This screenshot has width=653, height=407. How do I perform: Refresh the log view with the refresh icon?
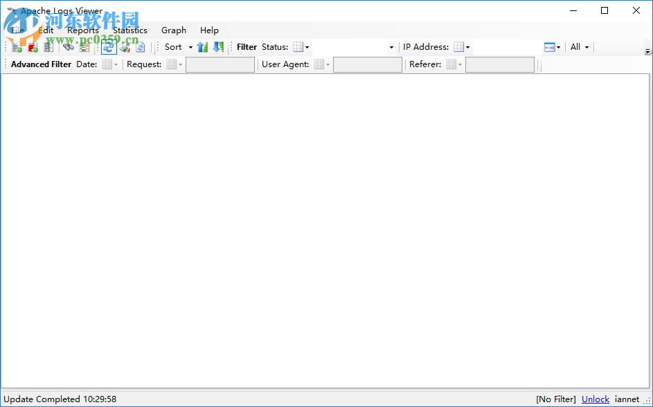pyautogui.click(x=109, y=47)
